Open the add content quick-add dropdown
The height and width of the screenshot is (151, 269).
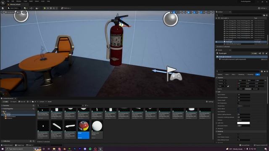coord(25,8)
